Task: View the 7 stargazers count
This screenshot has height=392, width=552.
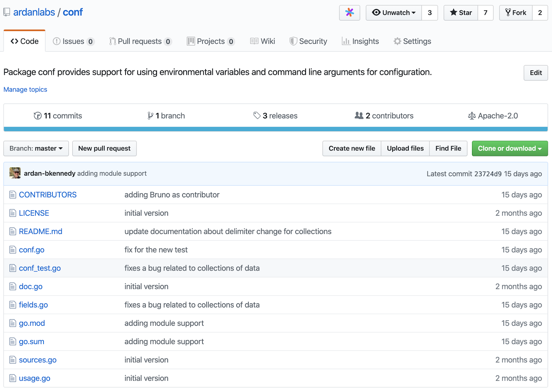Action: pos(485,13)
